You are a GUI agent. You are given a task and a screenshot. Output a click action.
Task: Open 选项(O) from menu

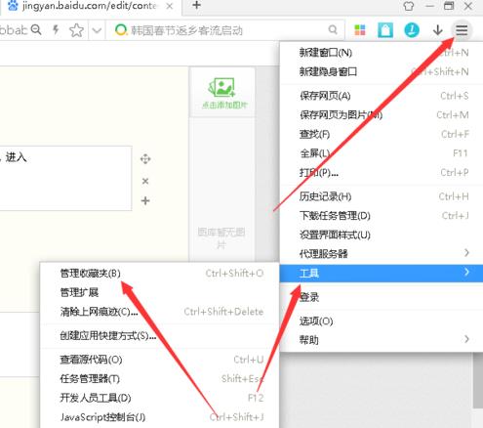click(x=382, y=321)
